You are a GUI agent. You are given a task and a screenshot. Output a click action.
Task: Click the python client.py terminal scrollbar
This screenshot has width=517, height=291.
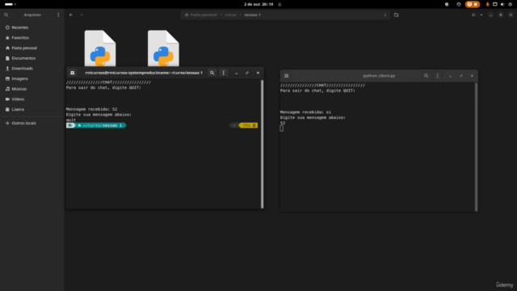click(x=476, y=147)
